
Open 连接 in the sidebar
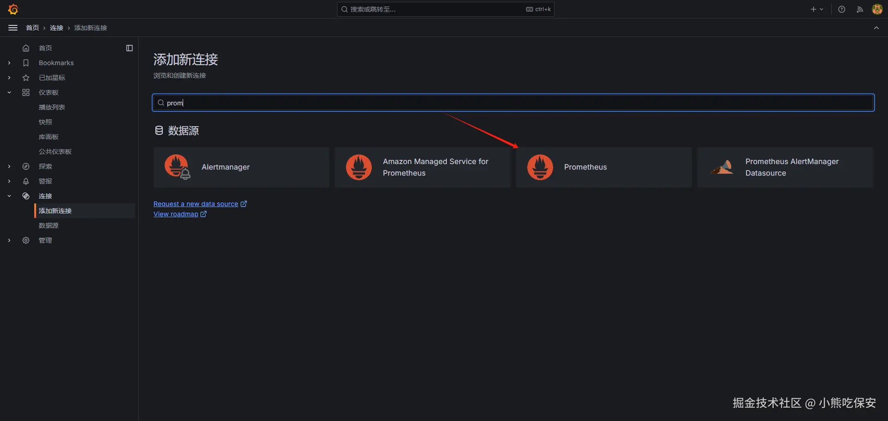tap(45, 196)
